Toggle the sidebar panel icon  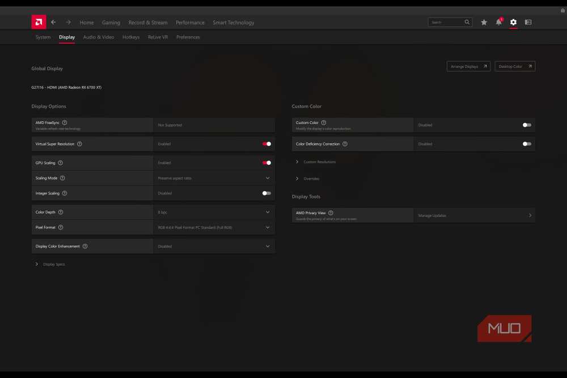tap(528, 23)
